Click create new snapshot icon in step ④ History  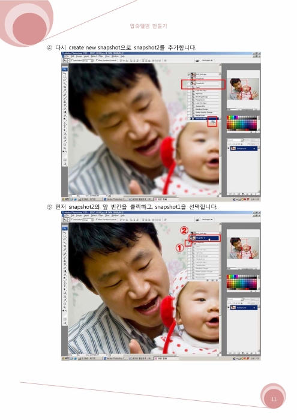(x=212, y=122)
